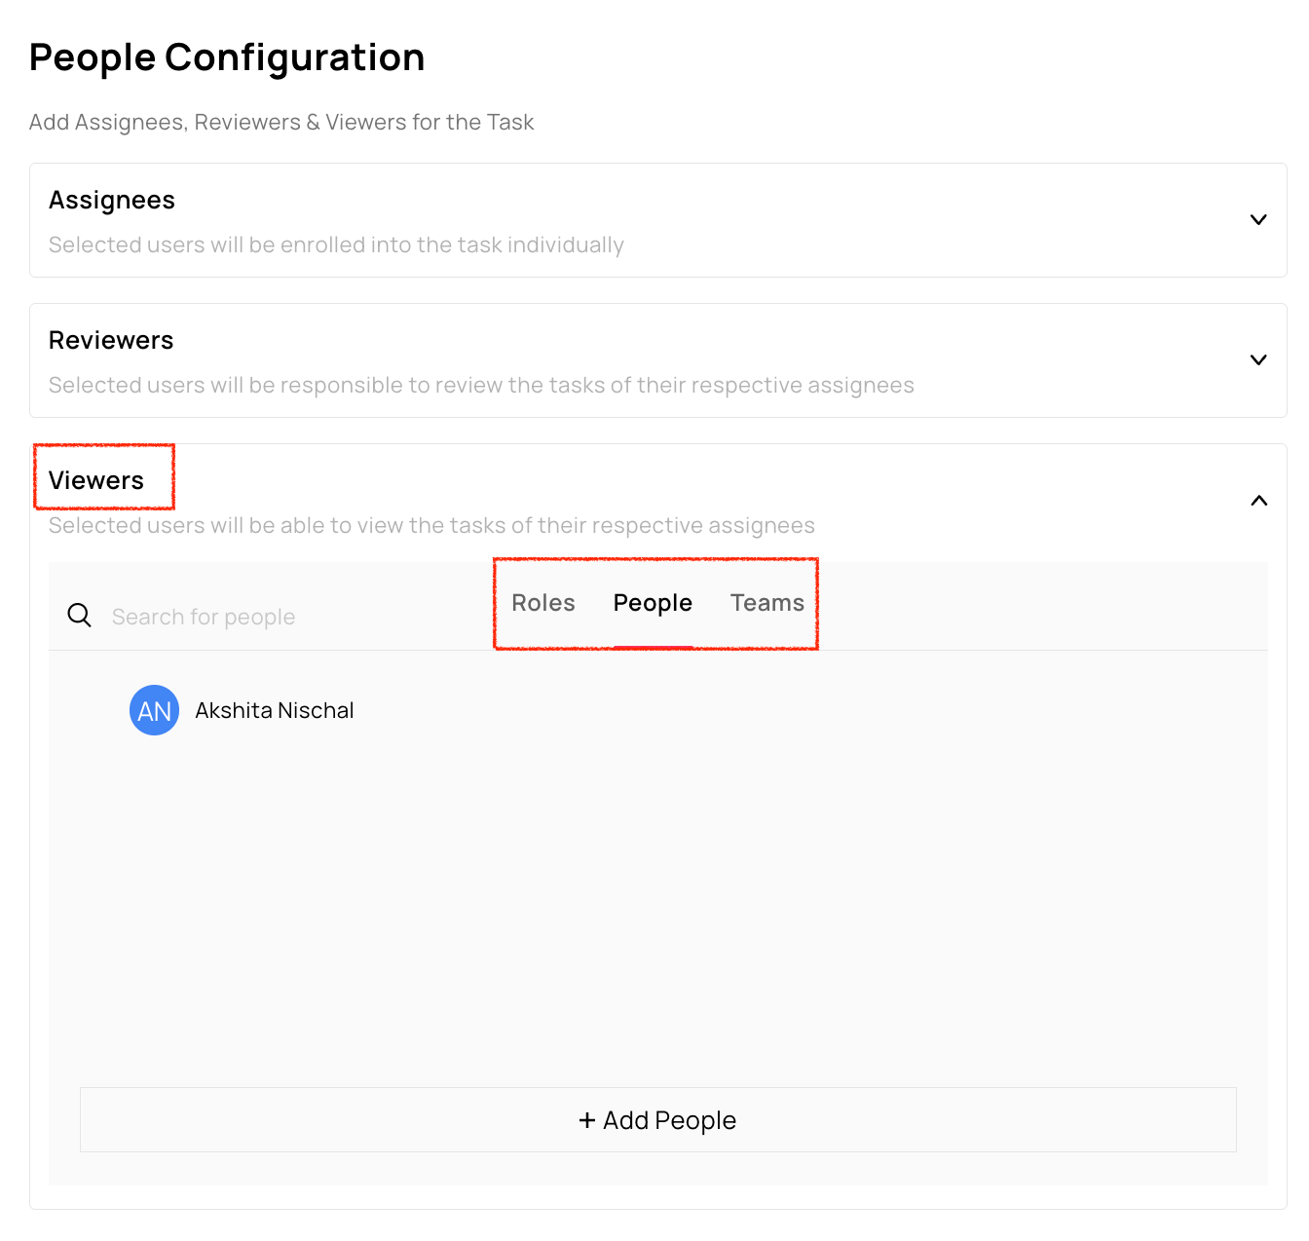This screenshot has width=1309, height=1241.
Task: Click the Viewers description text
Action: click(431, 526)
